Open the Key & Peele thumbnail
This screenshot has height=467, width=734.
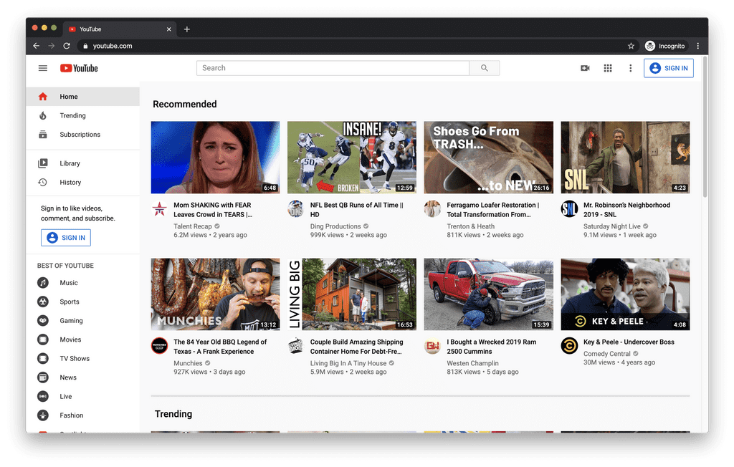pos(625,294)
